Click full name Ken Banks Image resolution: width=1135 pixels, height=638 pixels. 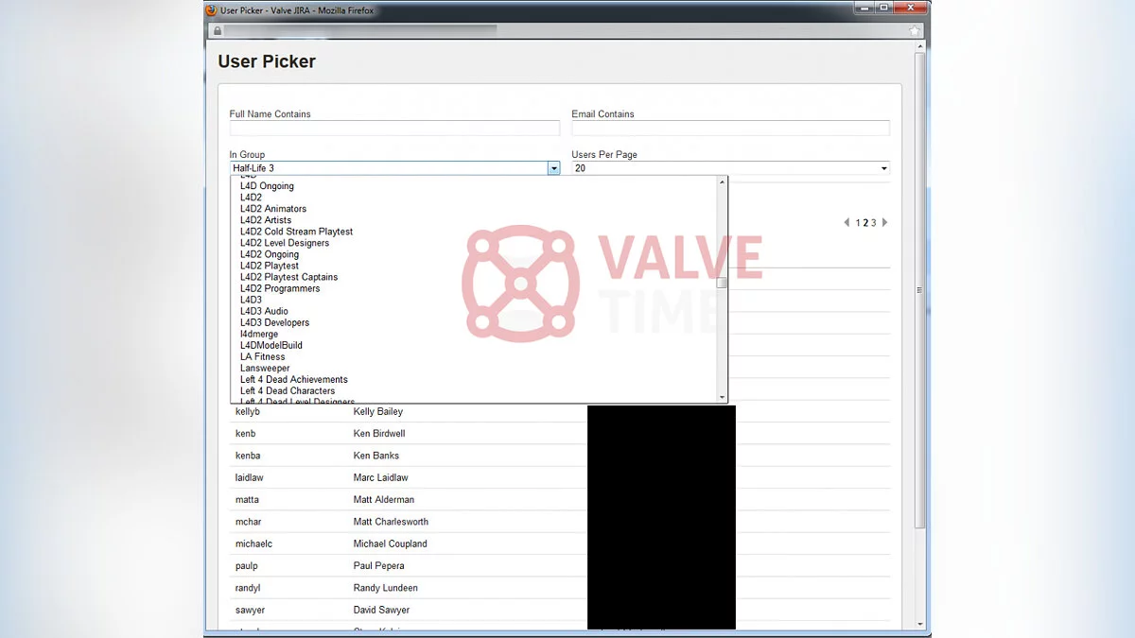[x=376, y=456]
